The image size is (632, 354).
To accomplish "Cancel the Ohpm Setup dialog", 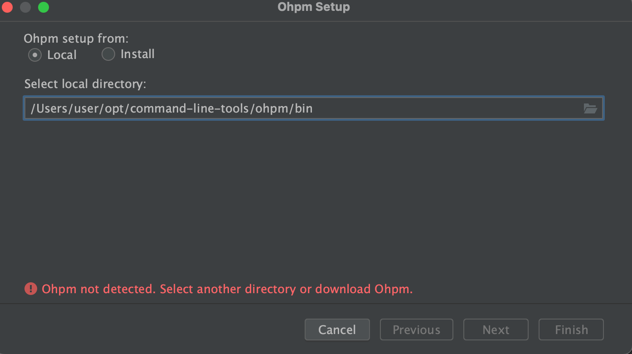I will 337,329.
